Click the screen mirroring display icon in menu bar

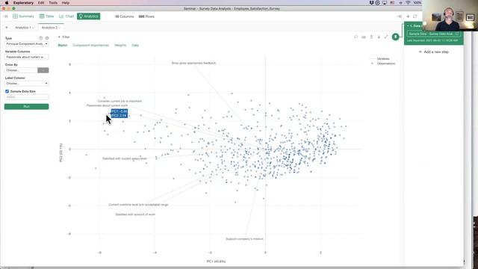[x=385, y=3]
